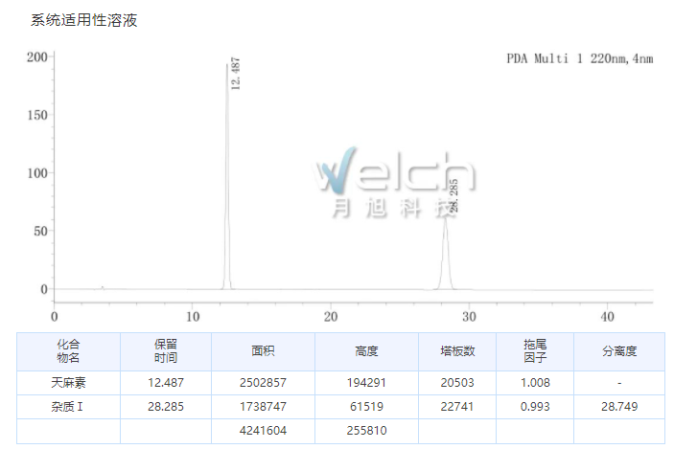674x449 pixels.
Task: Click y-axis tick label 200
Action: click(37, 57)
